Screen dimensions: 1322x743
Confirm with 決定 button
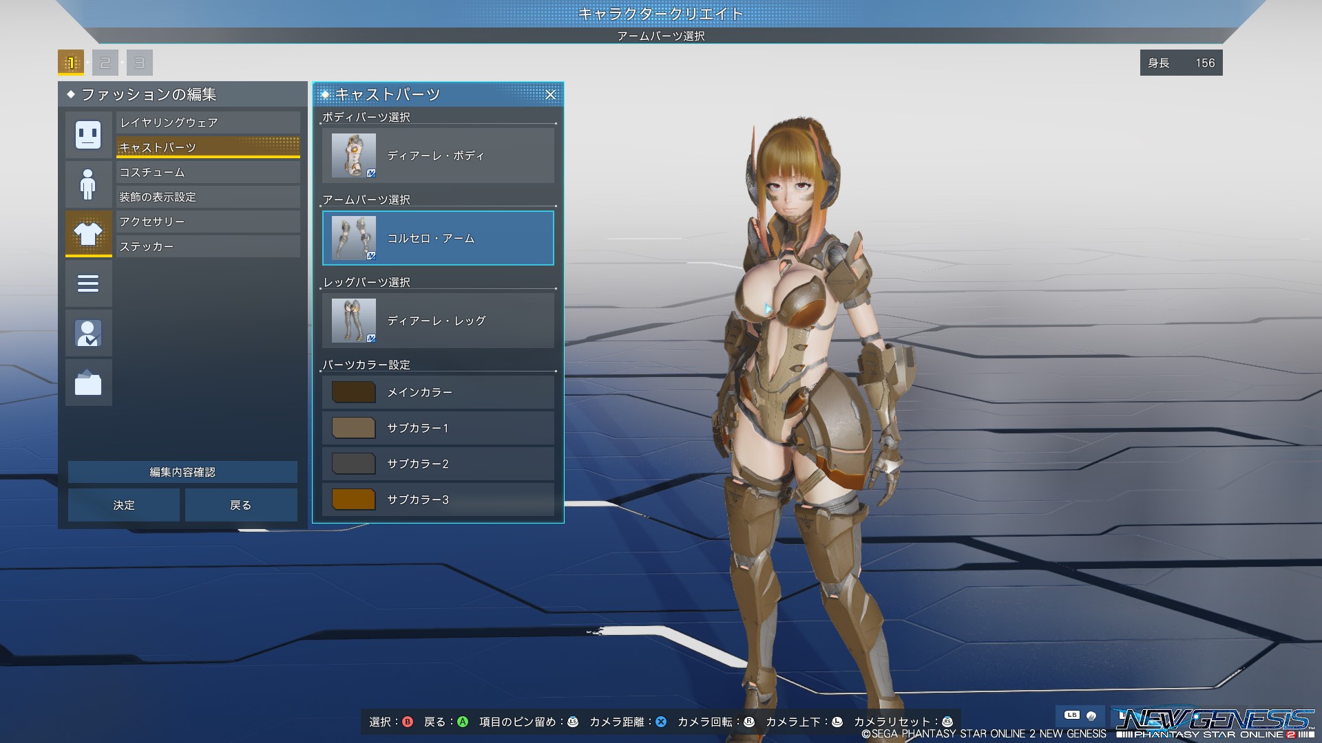pyautogui.click(x=124, y=505)
